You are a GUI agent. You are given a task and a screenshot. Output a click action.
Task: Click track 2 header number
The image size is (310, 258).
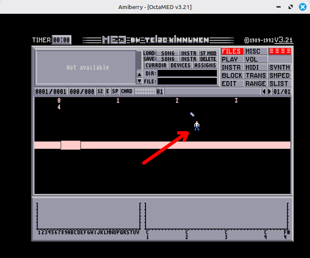177,101
